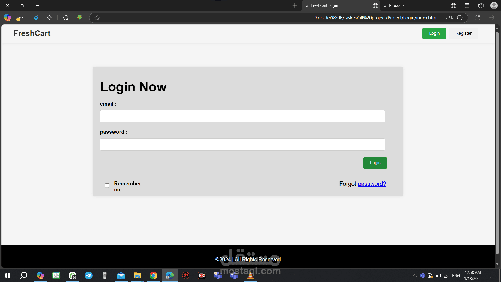The height and width of the screenshot is (282, 501).
Task: Click the browser Extensions puzzle icon
Action: (x=65, y=18)
